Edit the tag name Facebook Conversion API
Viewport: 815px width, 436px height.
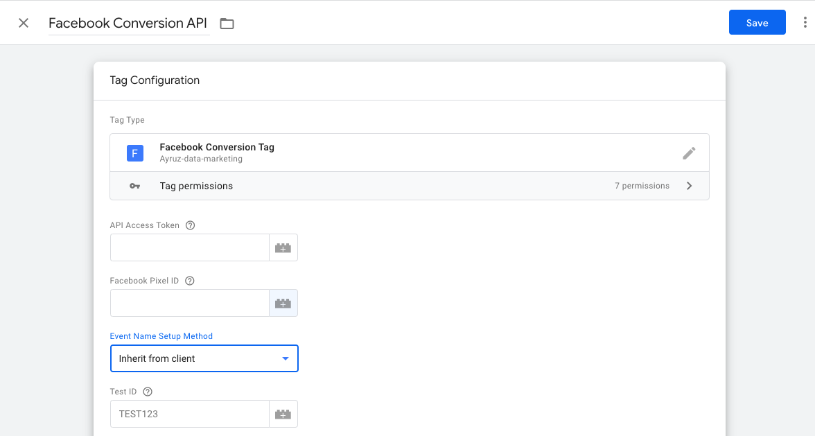[128, 23]
